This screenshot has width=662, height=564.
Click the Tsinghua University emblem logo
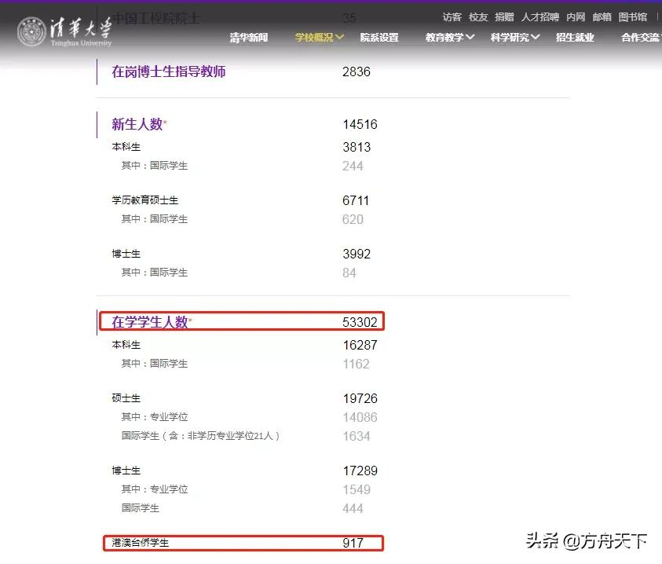(x=31, y=33)
